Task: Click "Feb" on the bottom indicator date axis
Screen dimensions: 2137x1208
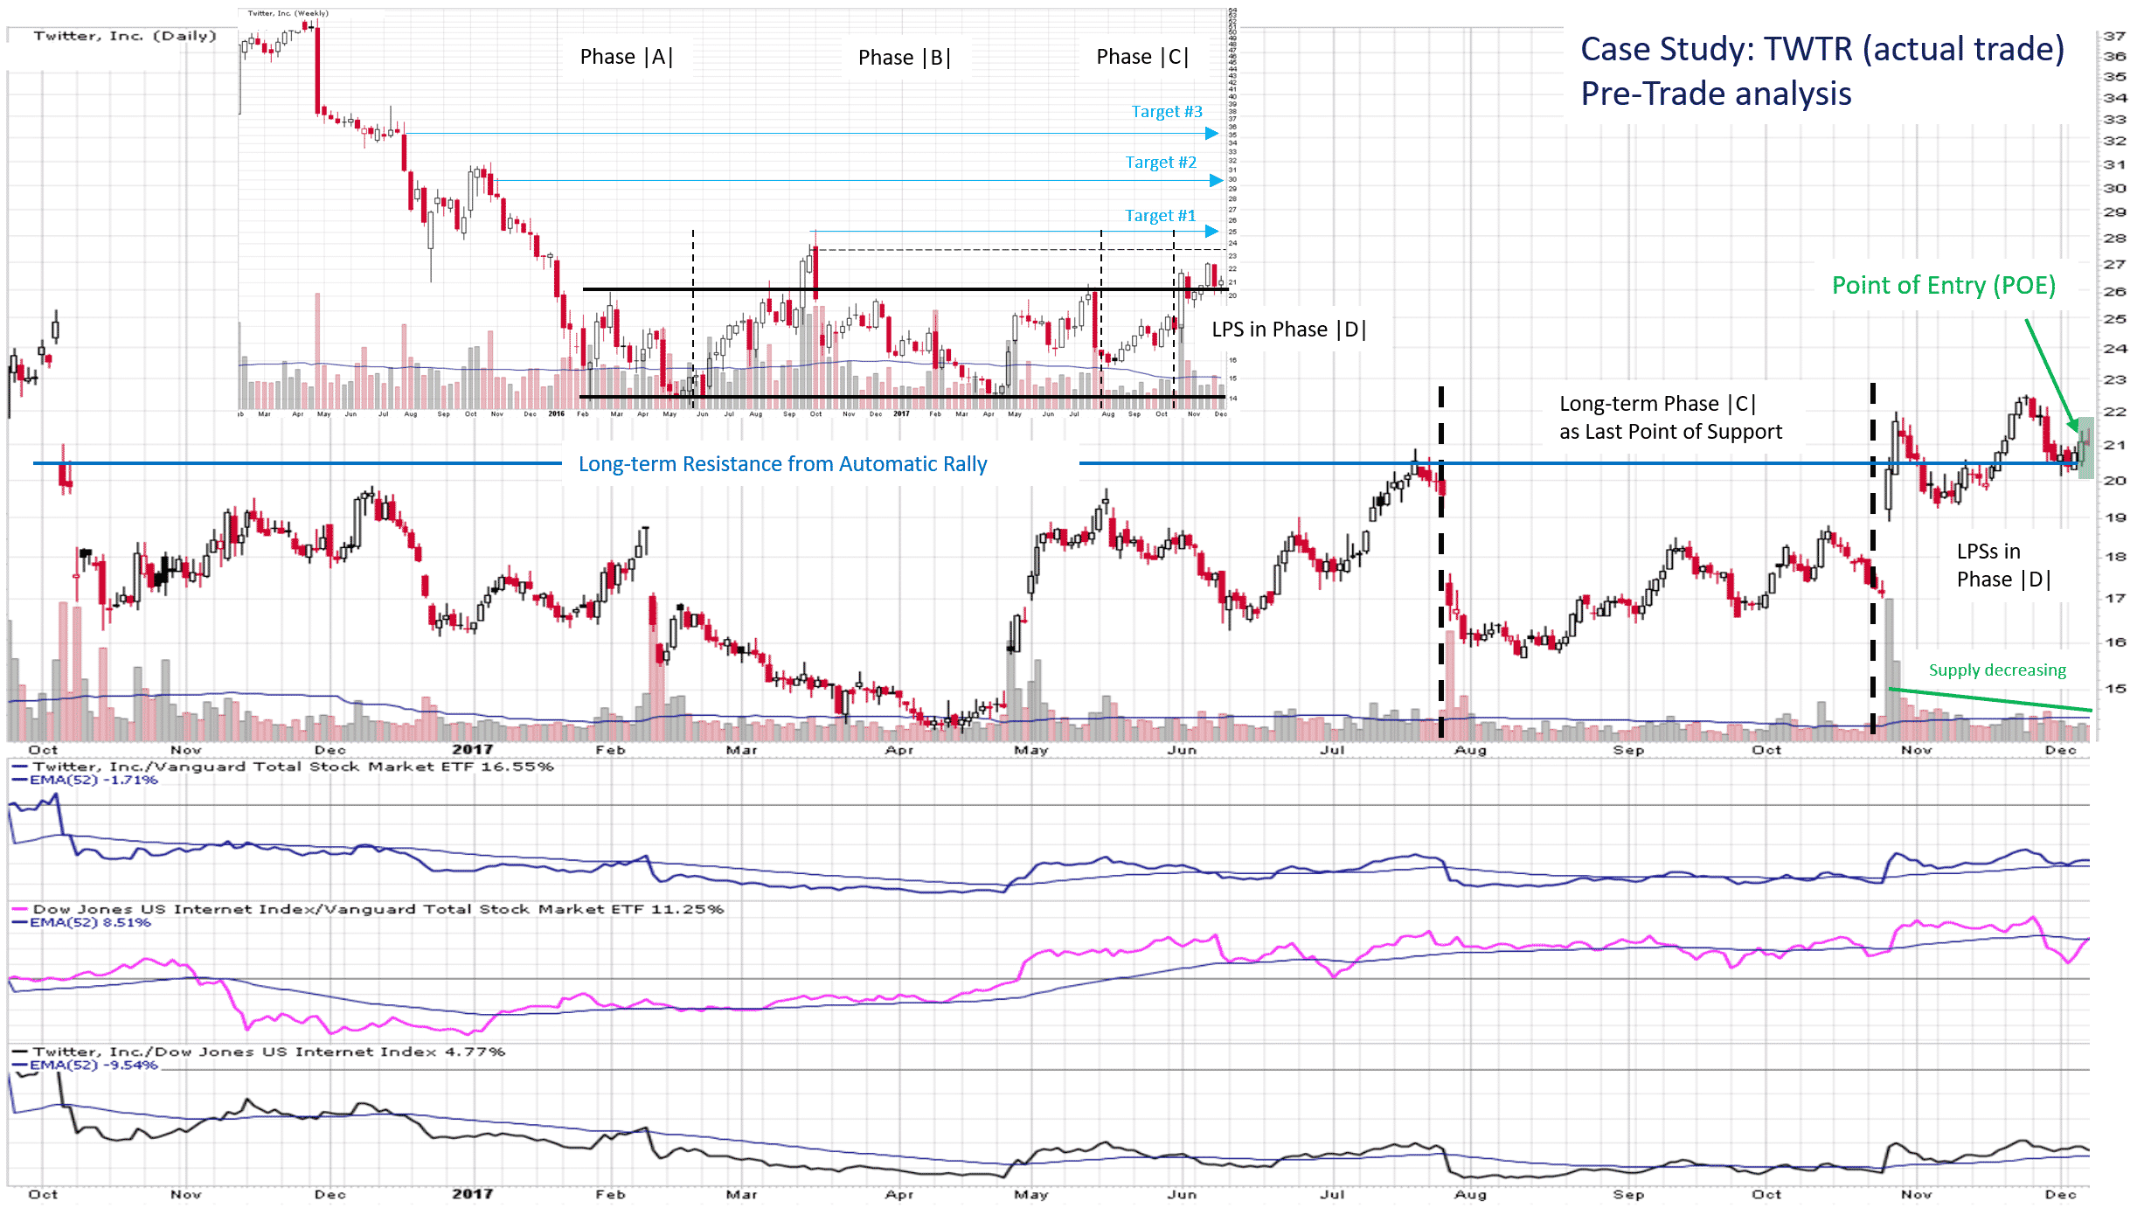Action: click(611, 1194)
